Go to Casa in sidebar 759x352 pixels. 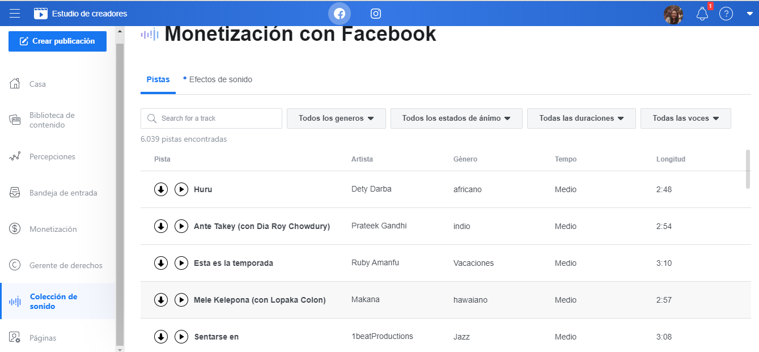click(57, 84)
